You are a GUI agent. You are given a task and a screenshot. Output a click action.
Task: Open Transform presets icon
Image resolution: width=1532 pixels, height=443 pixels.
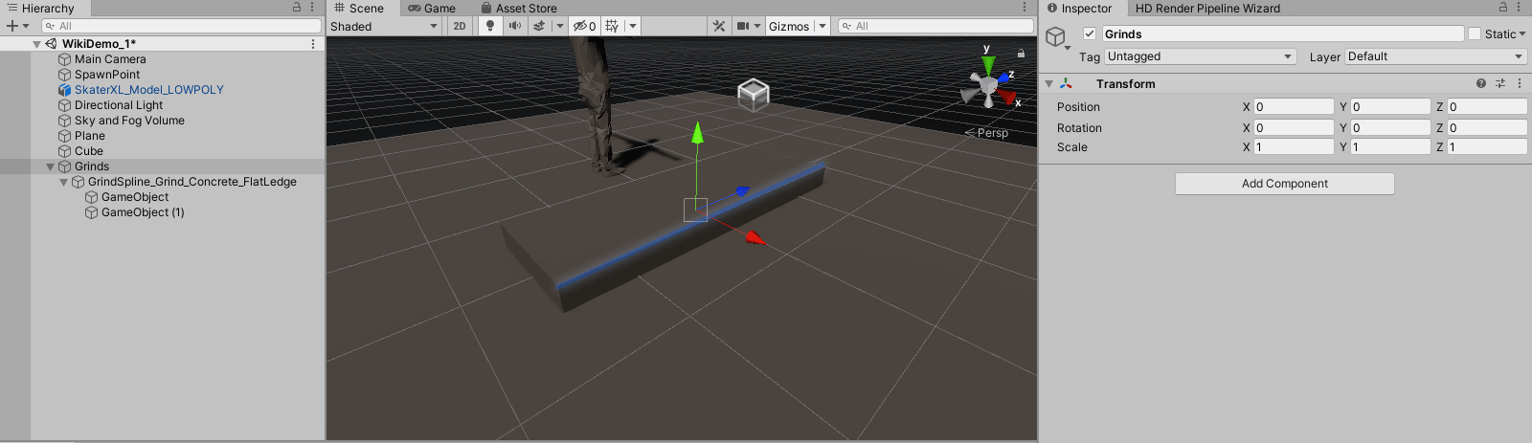click(x=1500, y=84)
